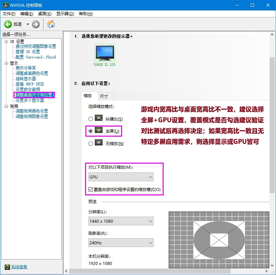Click the scroll down arrow

272,265
